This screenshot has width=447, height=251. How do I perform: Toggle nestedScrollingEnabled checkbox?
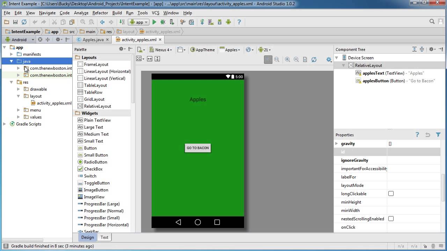(x=391, y=219)
